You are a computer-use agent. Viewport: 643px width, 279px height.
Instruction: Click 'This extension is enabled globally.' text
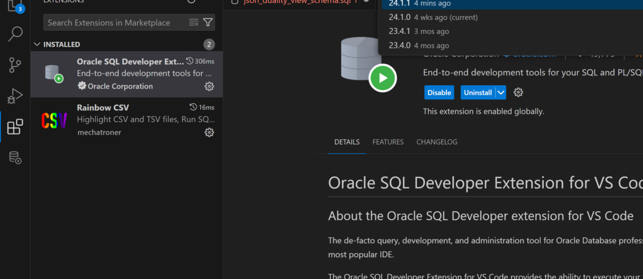tap(484, 111)
